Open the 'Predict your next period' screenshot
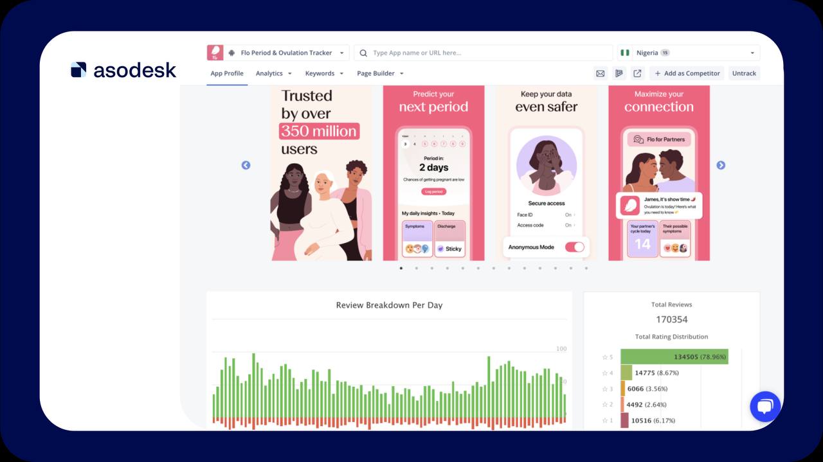 point(433,173)
